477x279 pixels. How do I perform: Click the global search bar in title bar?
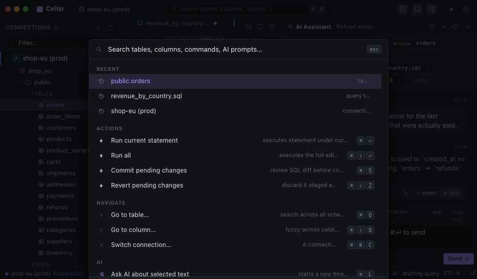[248, 9]
